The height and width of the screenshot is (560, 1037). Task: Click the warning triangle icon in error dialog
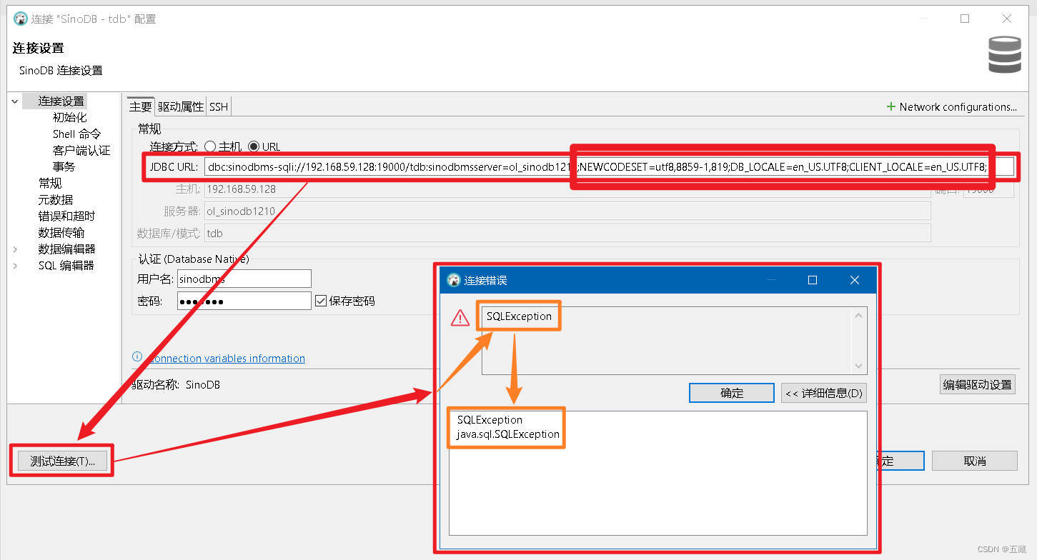[x=460, y=318]
